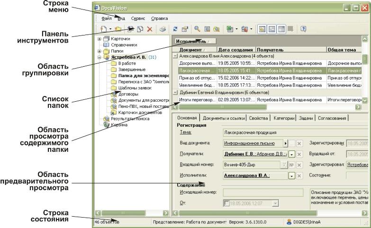Toggle the middle view layout button
This screenshot has height=228, width=371.
pyautogui.click(x=272, y=29)
